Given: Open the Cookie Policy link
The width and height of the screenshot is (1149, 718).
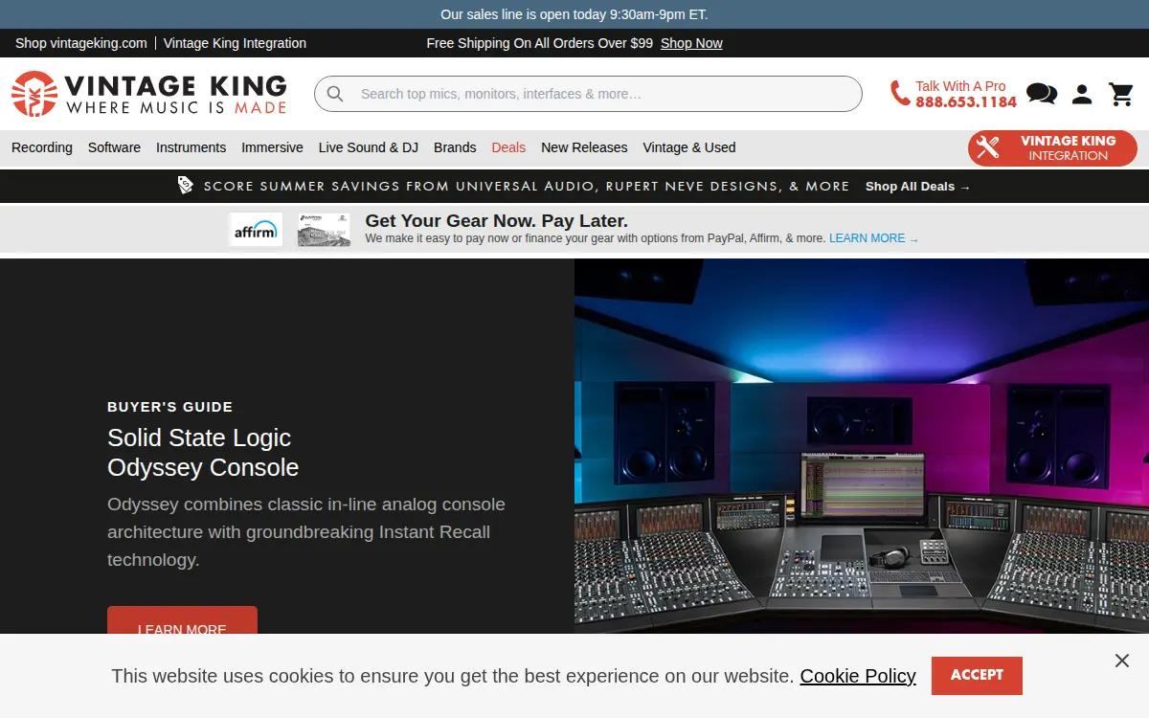Looking at the screenshot, I should [x=858, y=676].
